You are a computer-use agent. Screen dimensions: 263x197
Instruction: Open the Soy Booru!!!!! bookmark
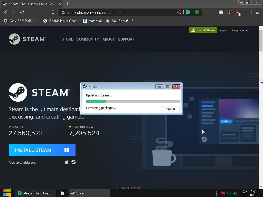point(119,21)
